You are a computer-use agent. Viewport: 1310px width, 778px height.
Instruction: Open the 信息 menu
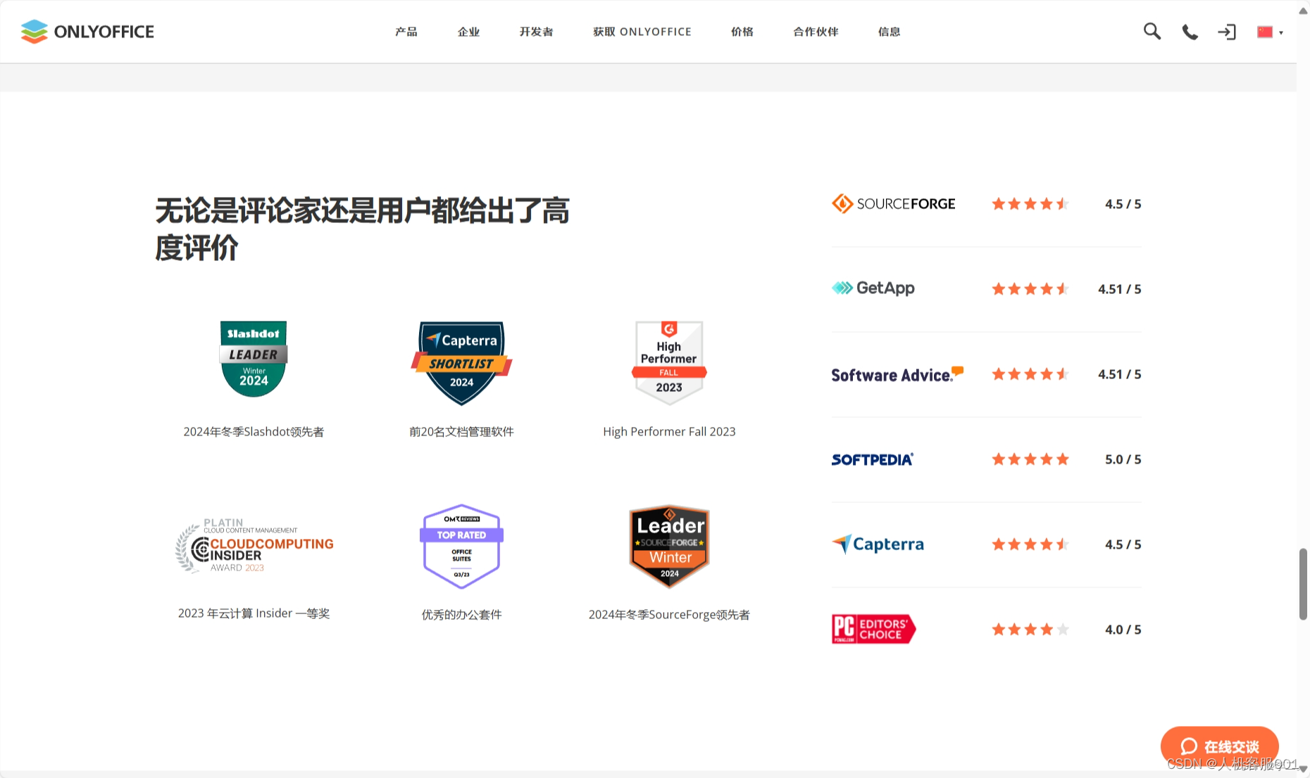click(x=889, y=32)
